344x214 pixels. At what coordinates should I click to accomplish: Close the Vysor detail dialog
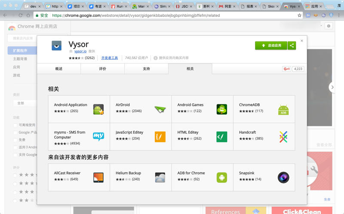302,41
